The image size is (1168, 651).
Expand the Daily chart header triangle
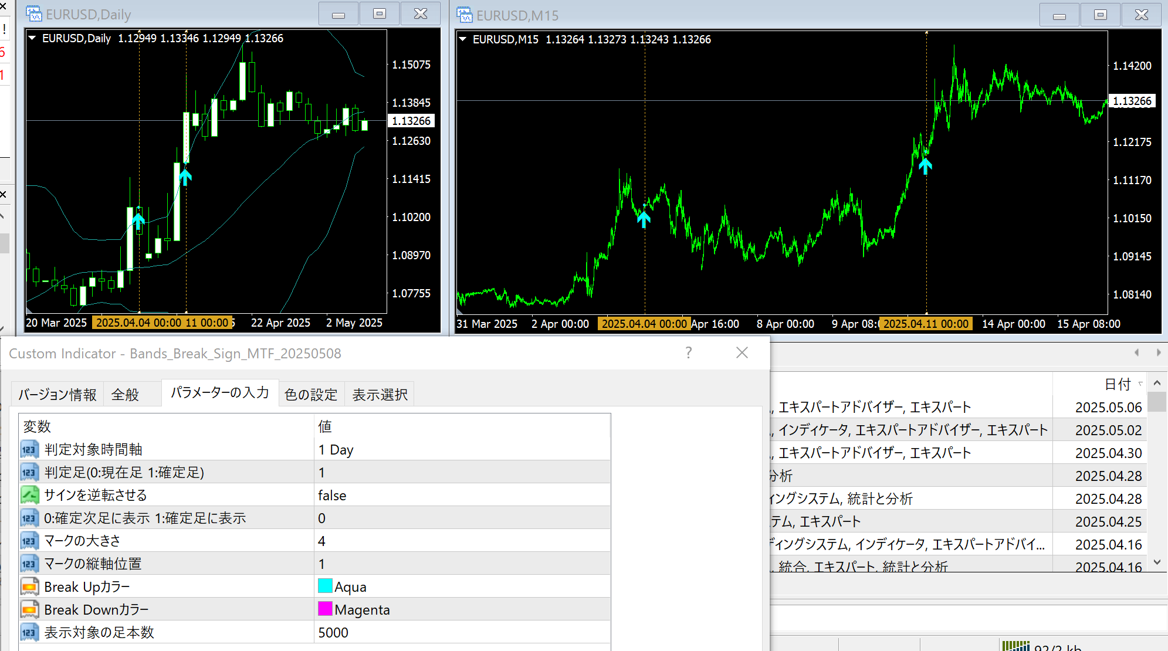point(32,38)
